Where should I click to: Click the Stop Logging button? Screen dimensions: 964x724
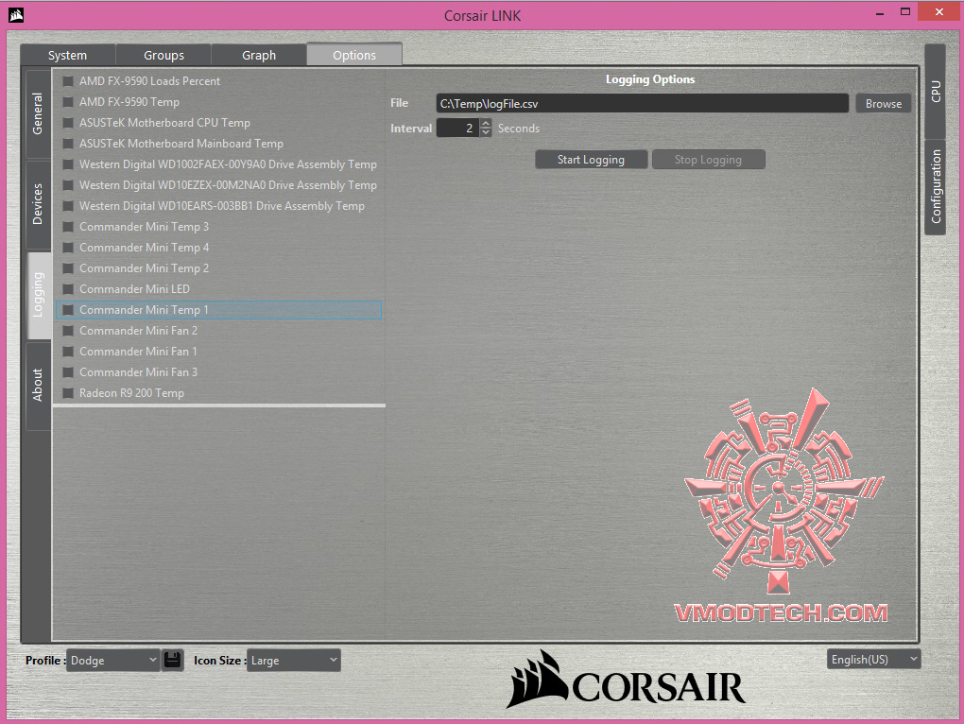click(x=708, y=160)
